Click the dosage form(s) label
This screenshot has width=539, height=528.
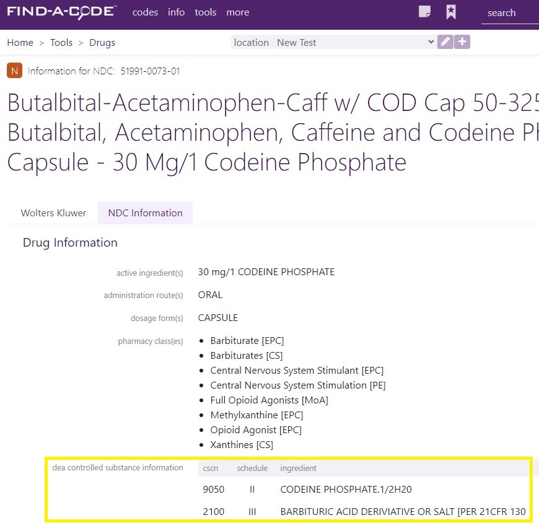click(x=157, y=319)
